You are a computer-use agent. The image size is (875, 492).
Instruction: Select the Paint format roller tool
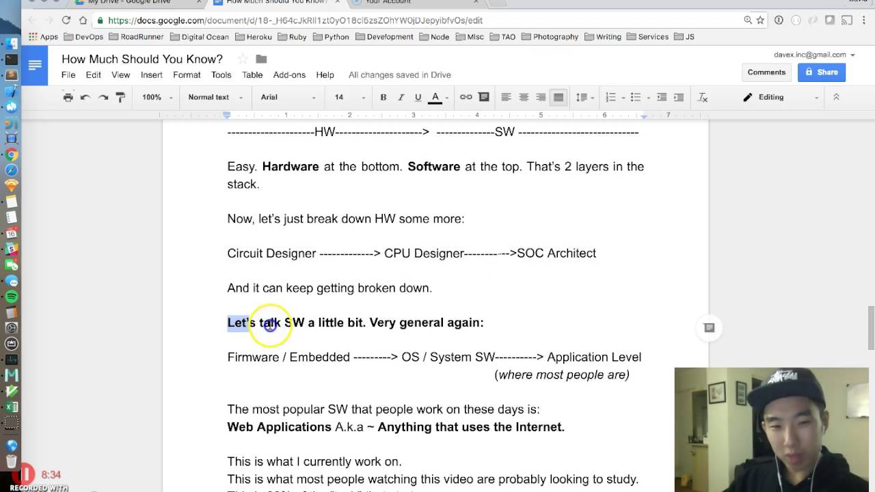120,98
